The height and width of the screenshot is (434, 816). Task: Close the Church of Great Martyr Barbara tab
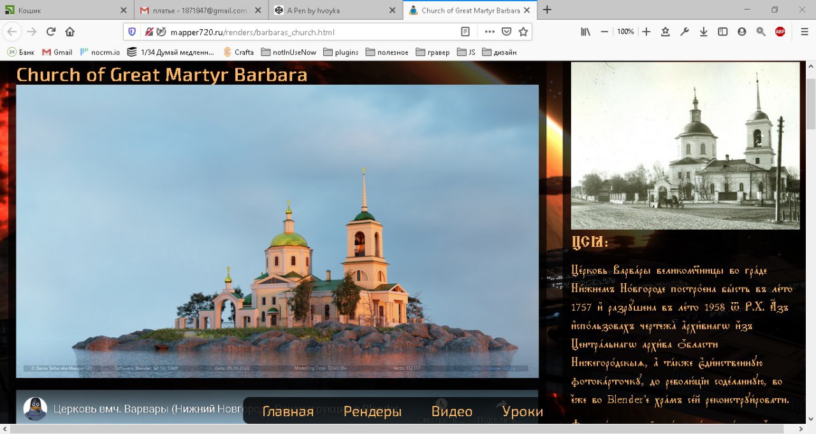[x=527, y=10]
